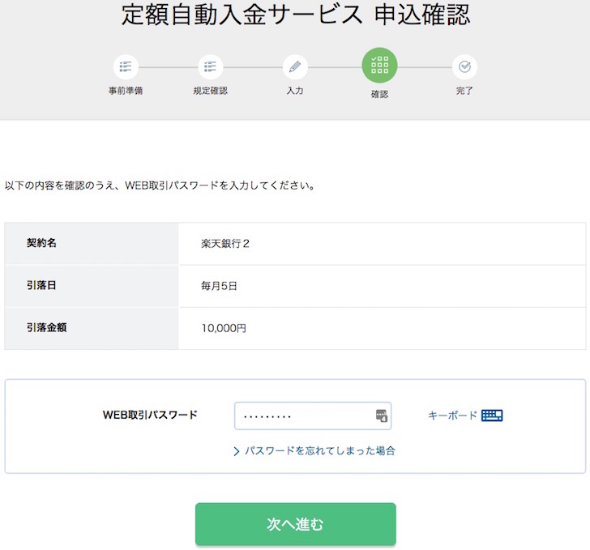Click the instruction text about WEB取引パスワード

click(160, 185)
